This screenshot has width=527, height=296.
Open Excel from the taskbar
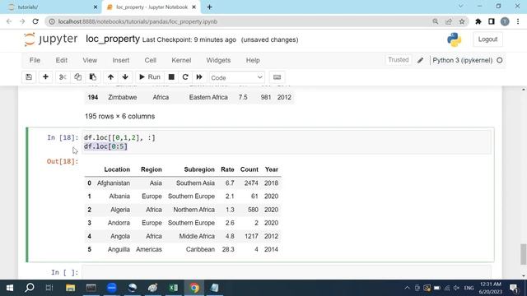pyautogui.click(x=174, y=288)
